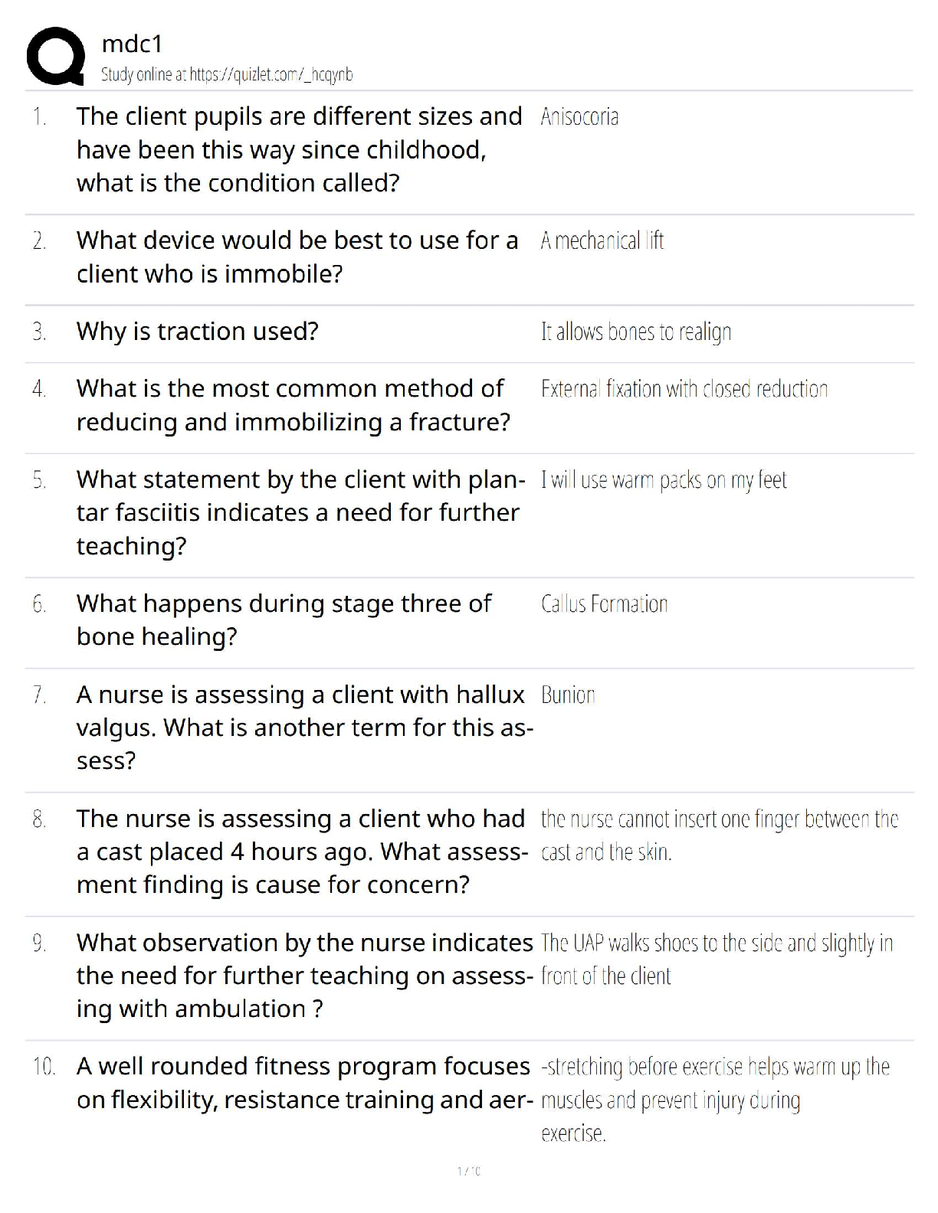Click the page number at the bottom

click(x=469, y=1171)
